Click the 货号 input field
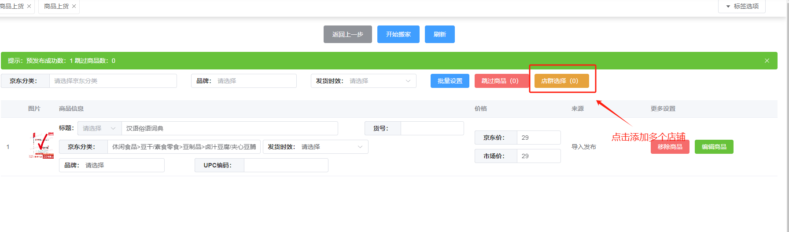This screenshot has width=789, height=232. pyautogui.click(x=432, y=128)
